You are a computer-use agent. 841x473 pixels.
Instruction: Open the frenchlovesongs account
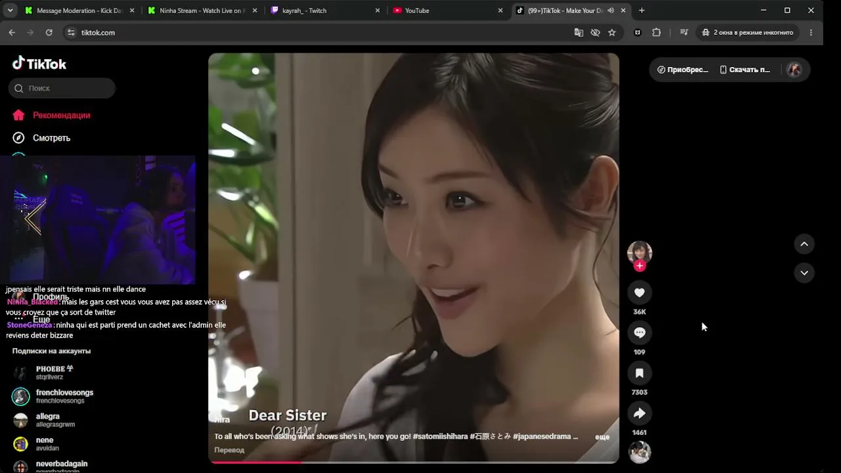point(53,396)
